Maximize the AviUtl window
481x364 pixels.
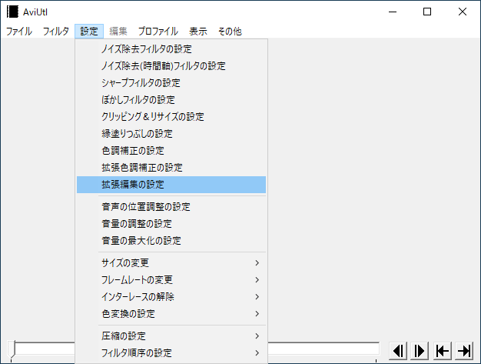pyautogui.click(x=427, y=12)
